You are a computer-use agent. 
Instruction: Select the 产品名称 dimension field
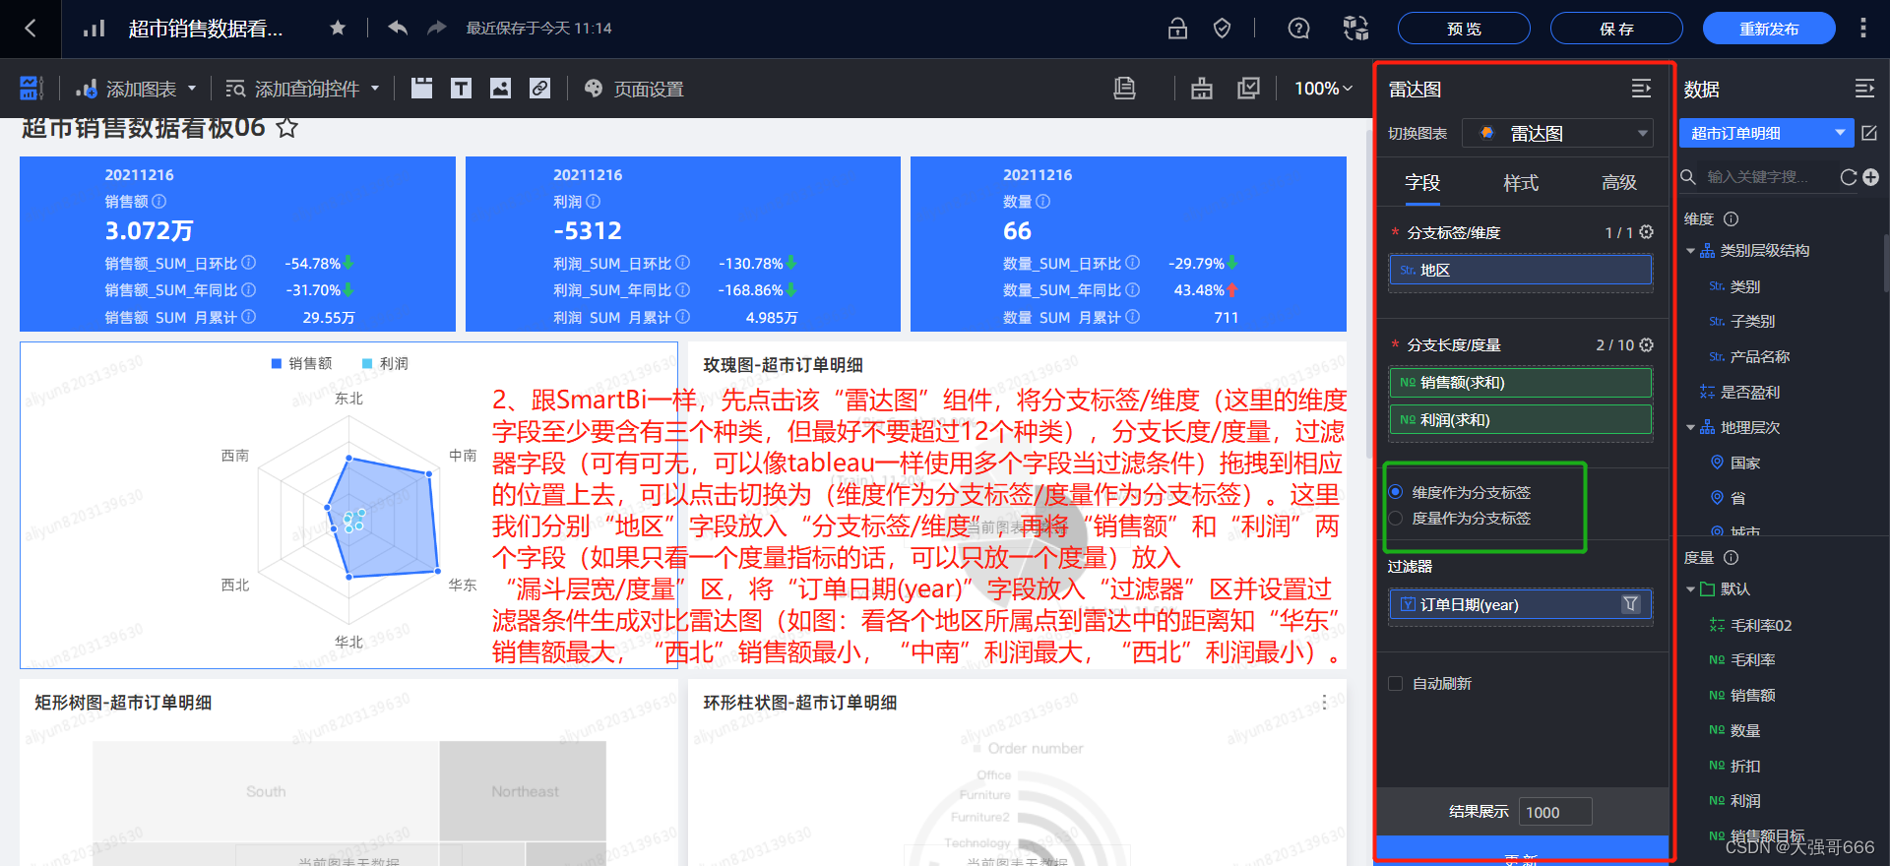pos(1760,357)
